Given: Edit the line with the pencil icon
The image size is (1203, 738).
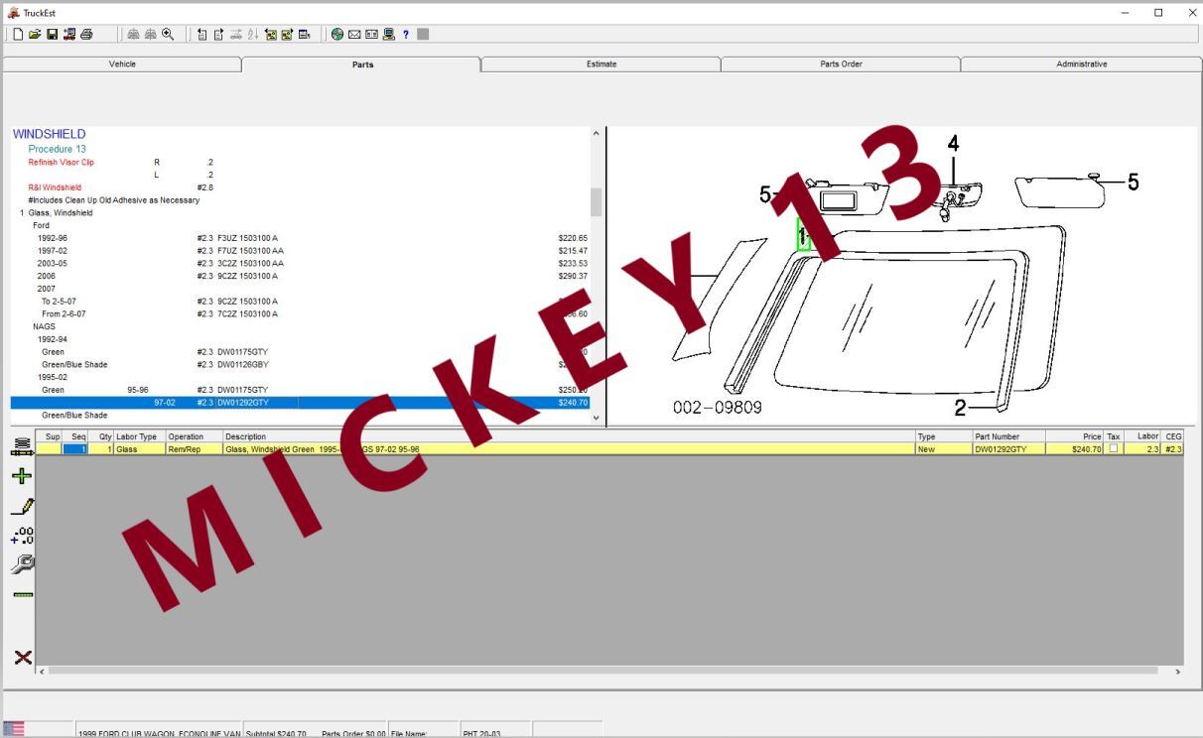Looking at the screenshot, I should click(x=21, y=507).
